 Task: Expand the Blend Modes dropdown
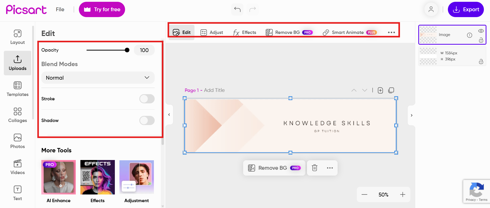[98, 78]
